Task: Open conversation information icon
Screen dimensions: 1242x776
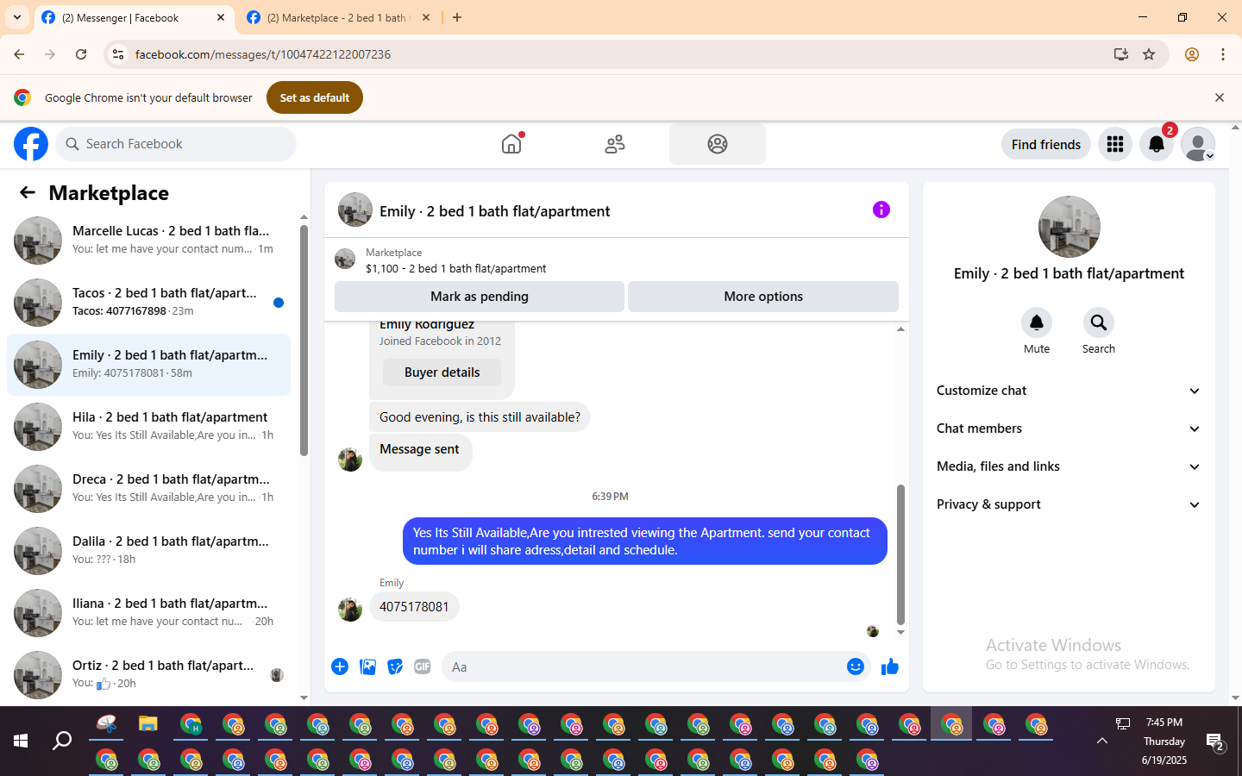Action: coord(881,210)
